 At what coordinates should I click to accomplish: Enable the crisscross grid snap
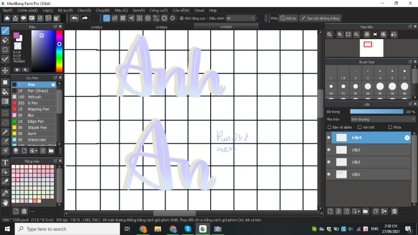point(123,18)
